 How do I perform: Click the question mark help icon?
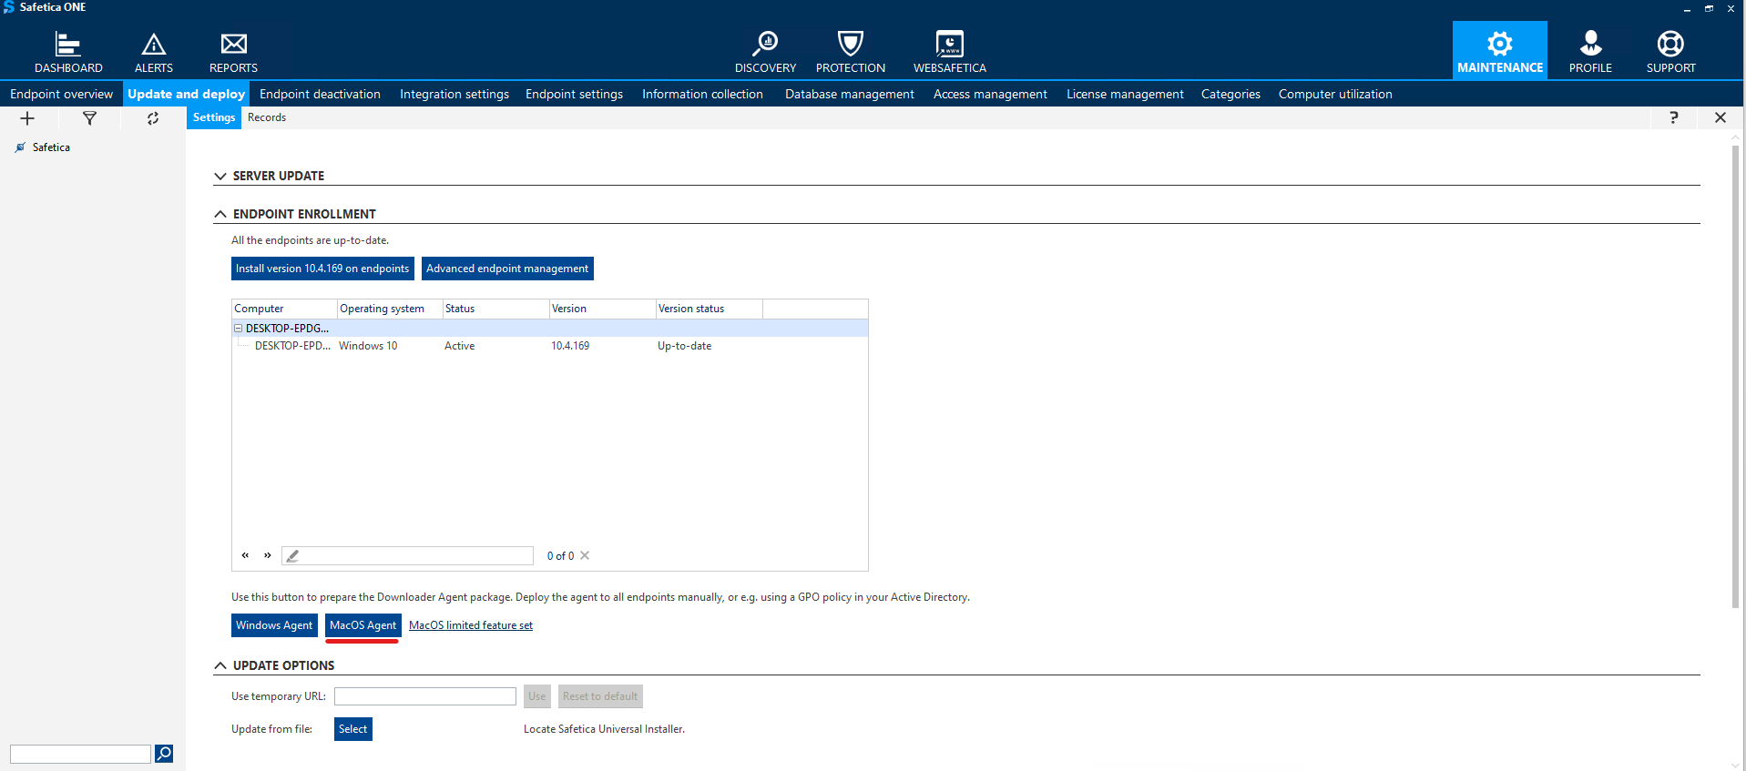[1673, 117]
